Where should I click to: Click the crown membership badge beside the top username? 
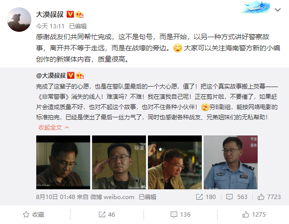[x=79, y=14]
